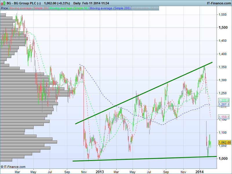Click the candlestick chart icon top-left
Screen dimensions: 232x174
tap(3, 3)
